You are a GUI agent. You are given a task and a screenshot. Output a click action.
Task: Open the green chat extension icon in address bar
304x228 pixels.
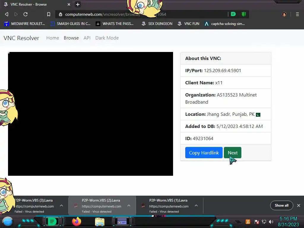233,14
